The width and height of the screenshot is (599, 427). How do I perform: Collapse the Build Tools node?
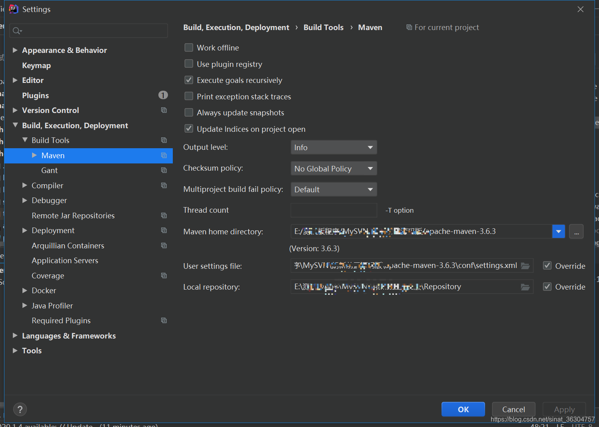click(x=25, y=140)
